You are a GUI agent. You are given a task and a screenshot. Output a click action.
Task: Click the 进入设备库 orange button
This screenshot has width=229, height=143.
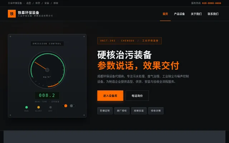click(110, 95)
